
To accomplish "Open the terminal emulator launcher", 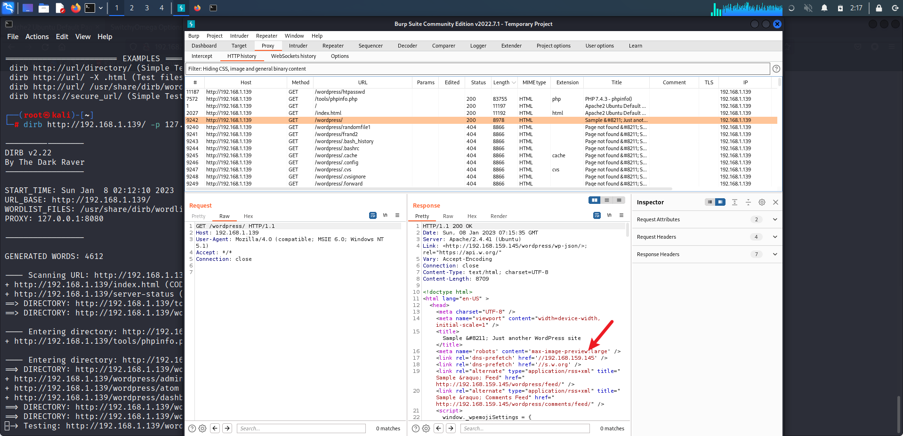I will click(x=90, y=8).
